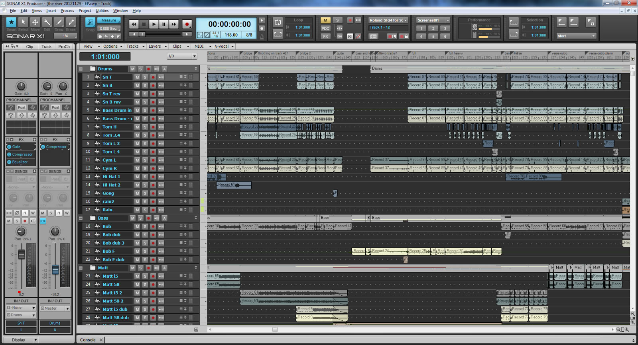Viewport: 638px width, 345px height.
Task: Open the Measure snap mode dropdown
Action: pos(109,20)
